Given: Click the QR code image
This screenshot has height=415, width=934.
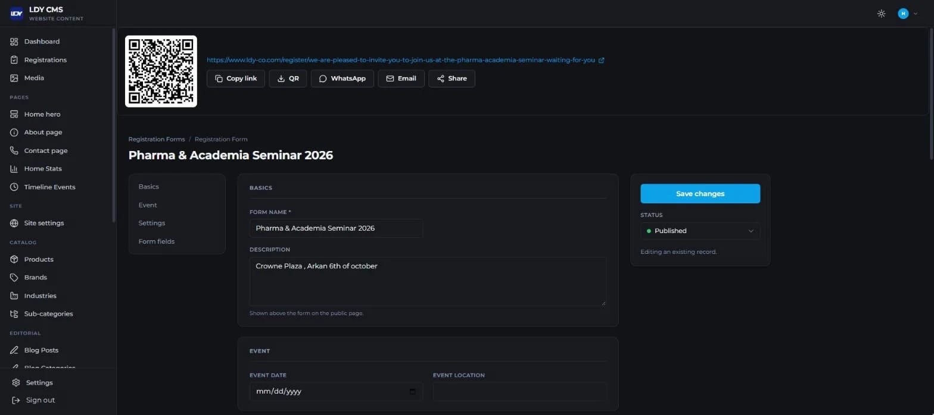Looking at the screenshot, I should coord(161,71).
